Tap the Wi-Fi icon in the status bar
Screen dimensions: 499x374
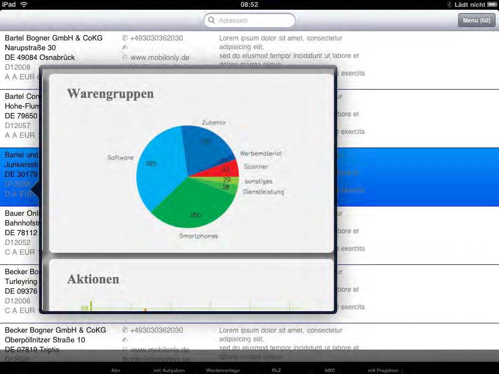(x=24, y=4)
